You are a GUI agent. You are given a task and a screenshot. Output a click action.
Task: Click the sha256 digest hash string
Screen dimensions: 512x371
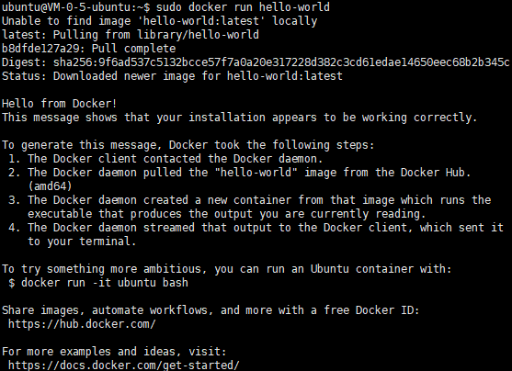click(x=281, y=62)
